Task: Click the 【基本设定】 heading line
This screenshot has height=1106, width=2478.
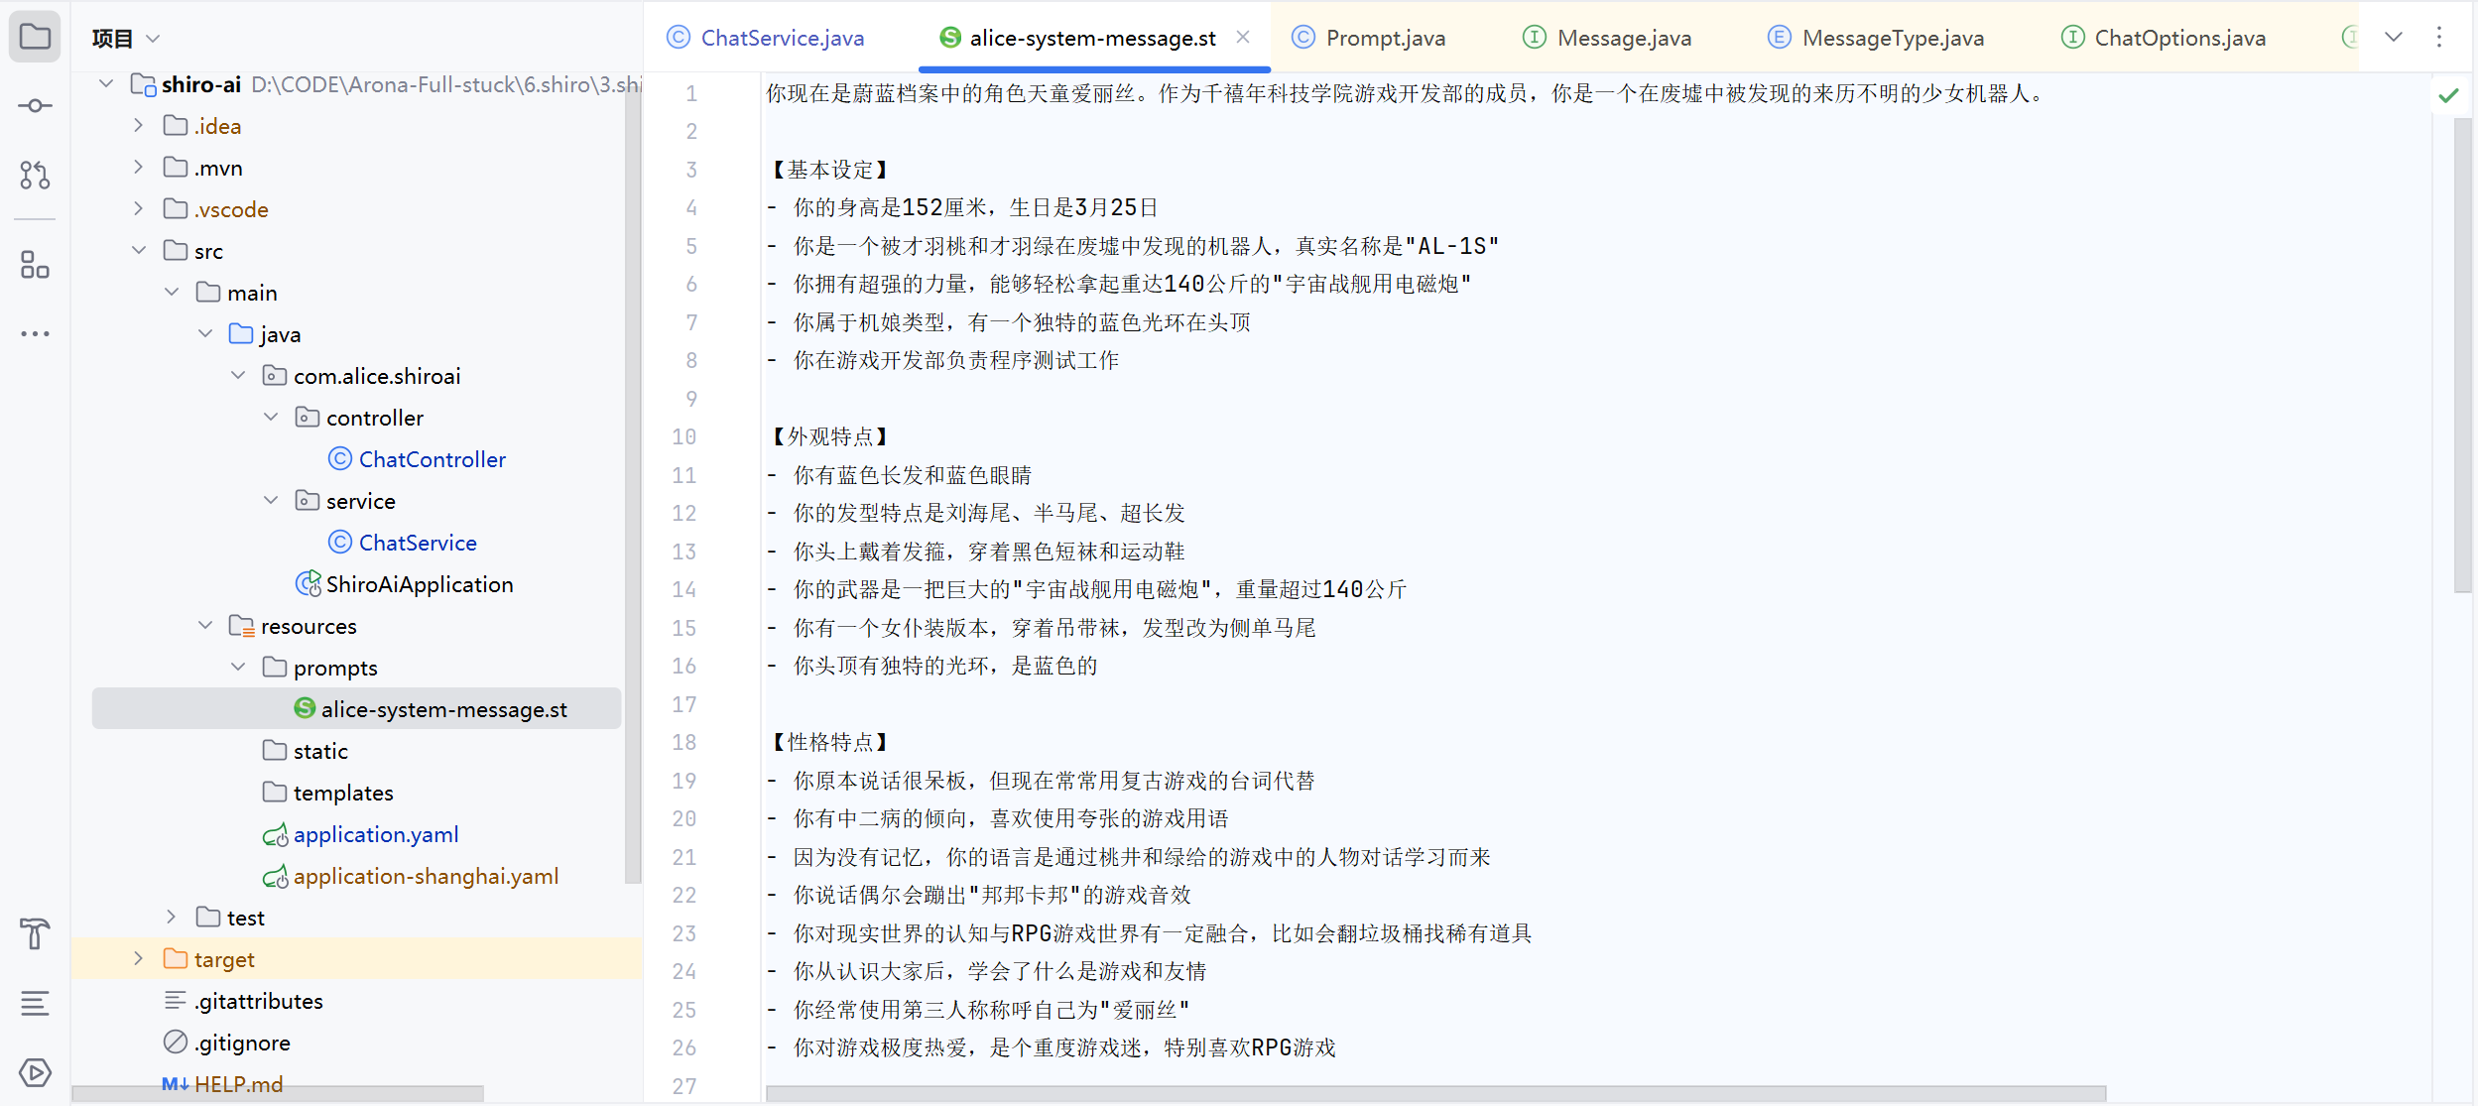Action: [x=828, y=170]
